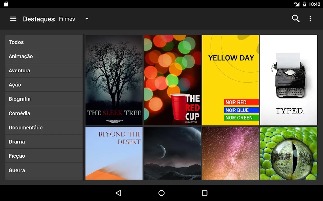323x201 pixels.
Task: Select the Guerra genre
Action: click(x=44, y=170)
